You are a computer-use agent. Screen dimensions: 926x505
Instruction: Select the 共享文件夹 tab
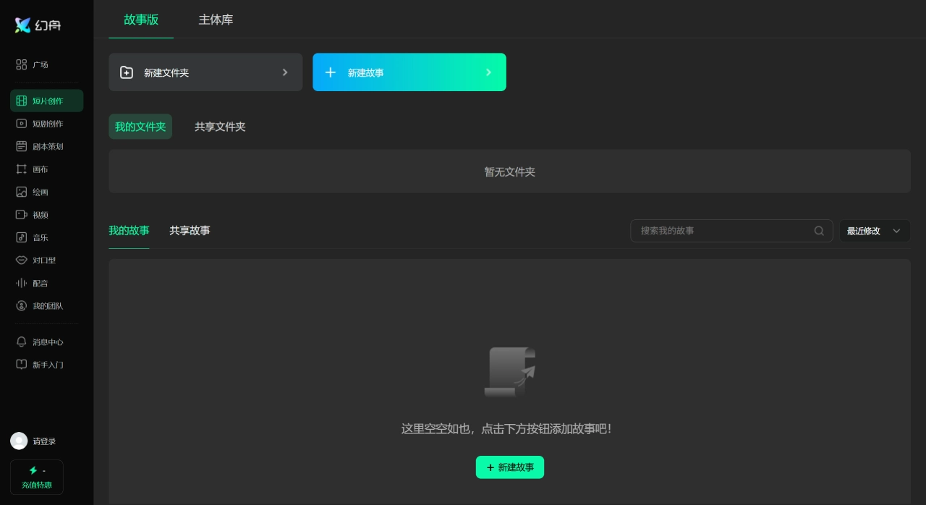pos(220,127)
